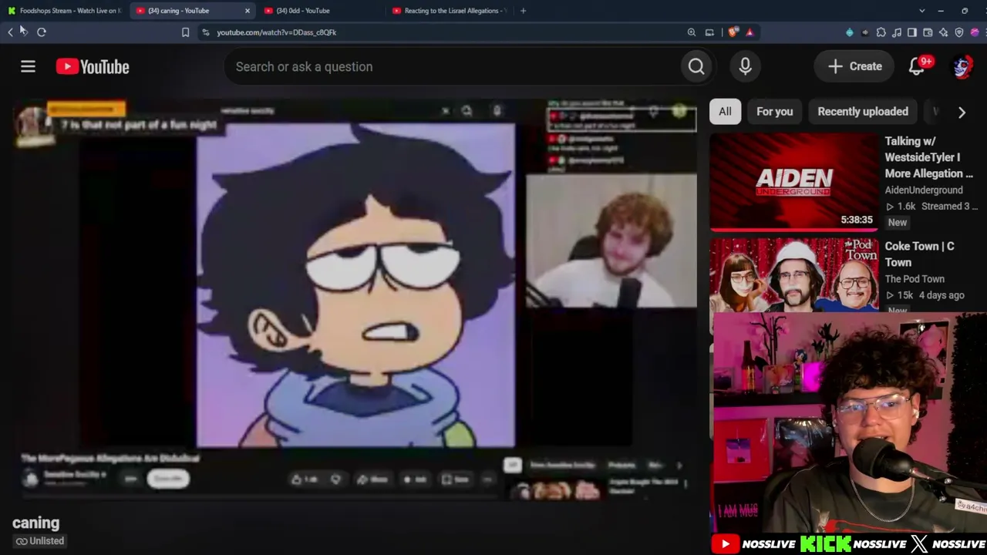Open the site settings icon in address bar
The height and width of the screenshot is (555, 987).
205,32
